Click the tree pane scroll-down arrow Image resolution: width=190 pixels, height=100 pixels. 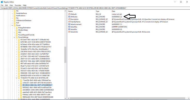click(x=65, y=98)
